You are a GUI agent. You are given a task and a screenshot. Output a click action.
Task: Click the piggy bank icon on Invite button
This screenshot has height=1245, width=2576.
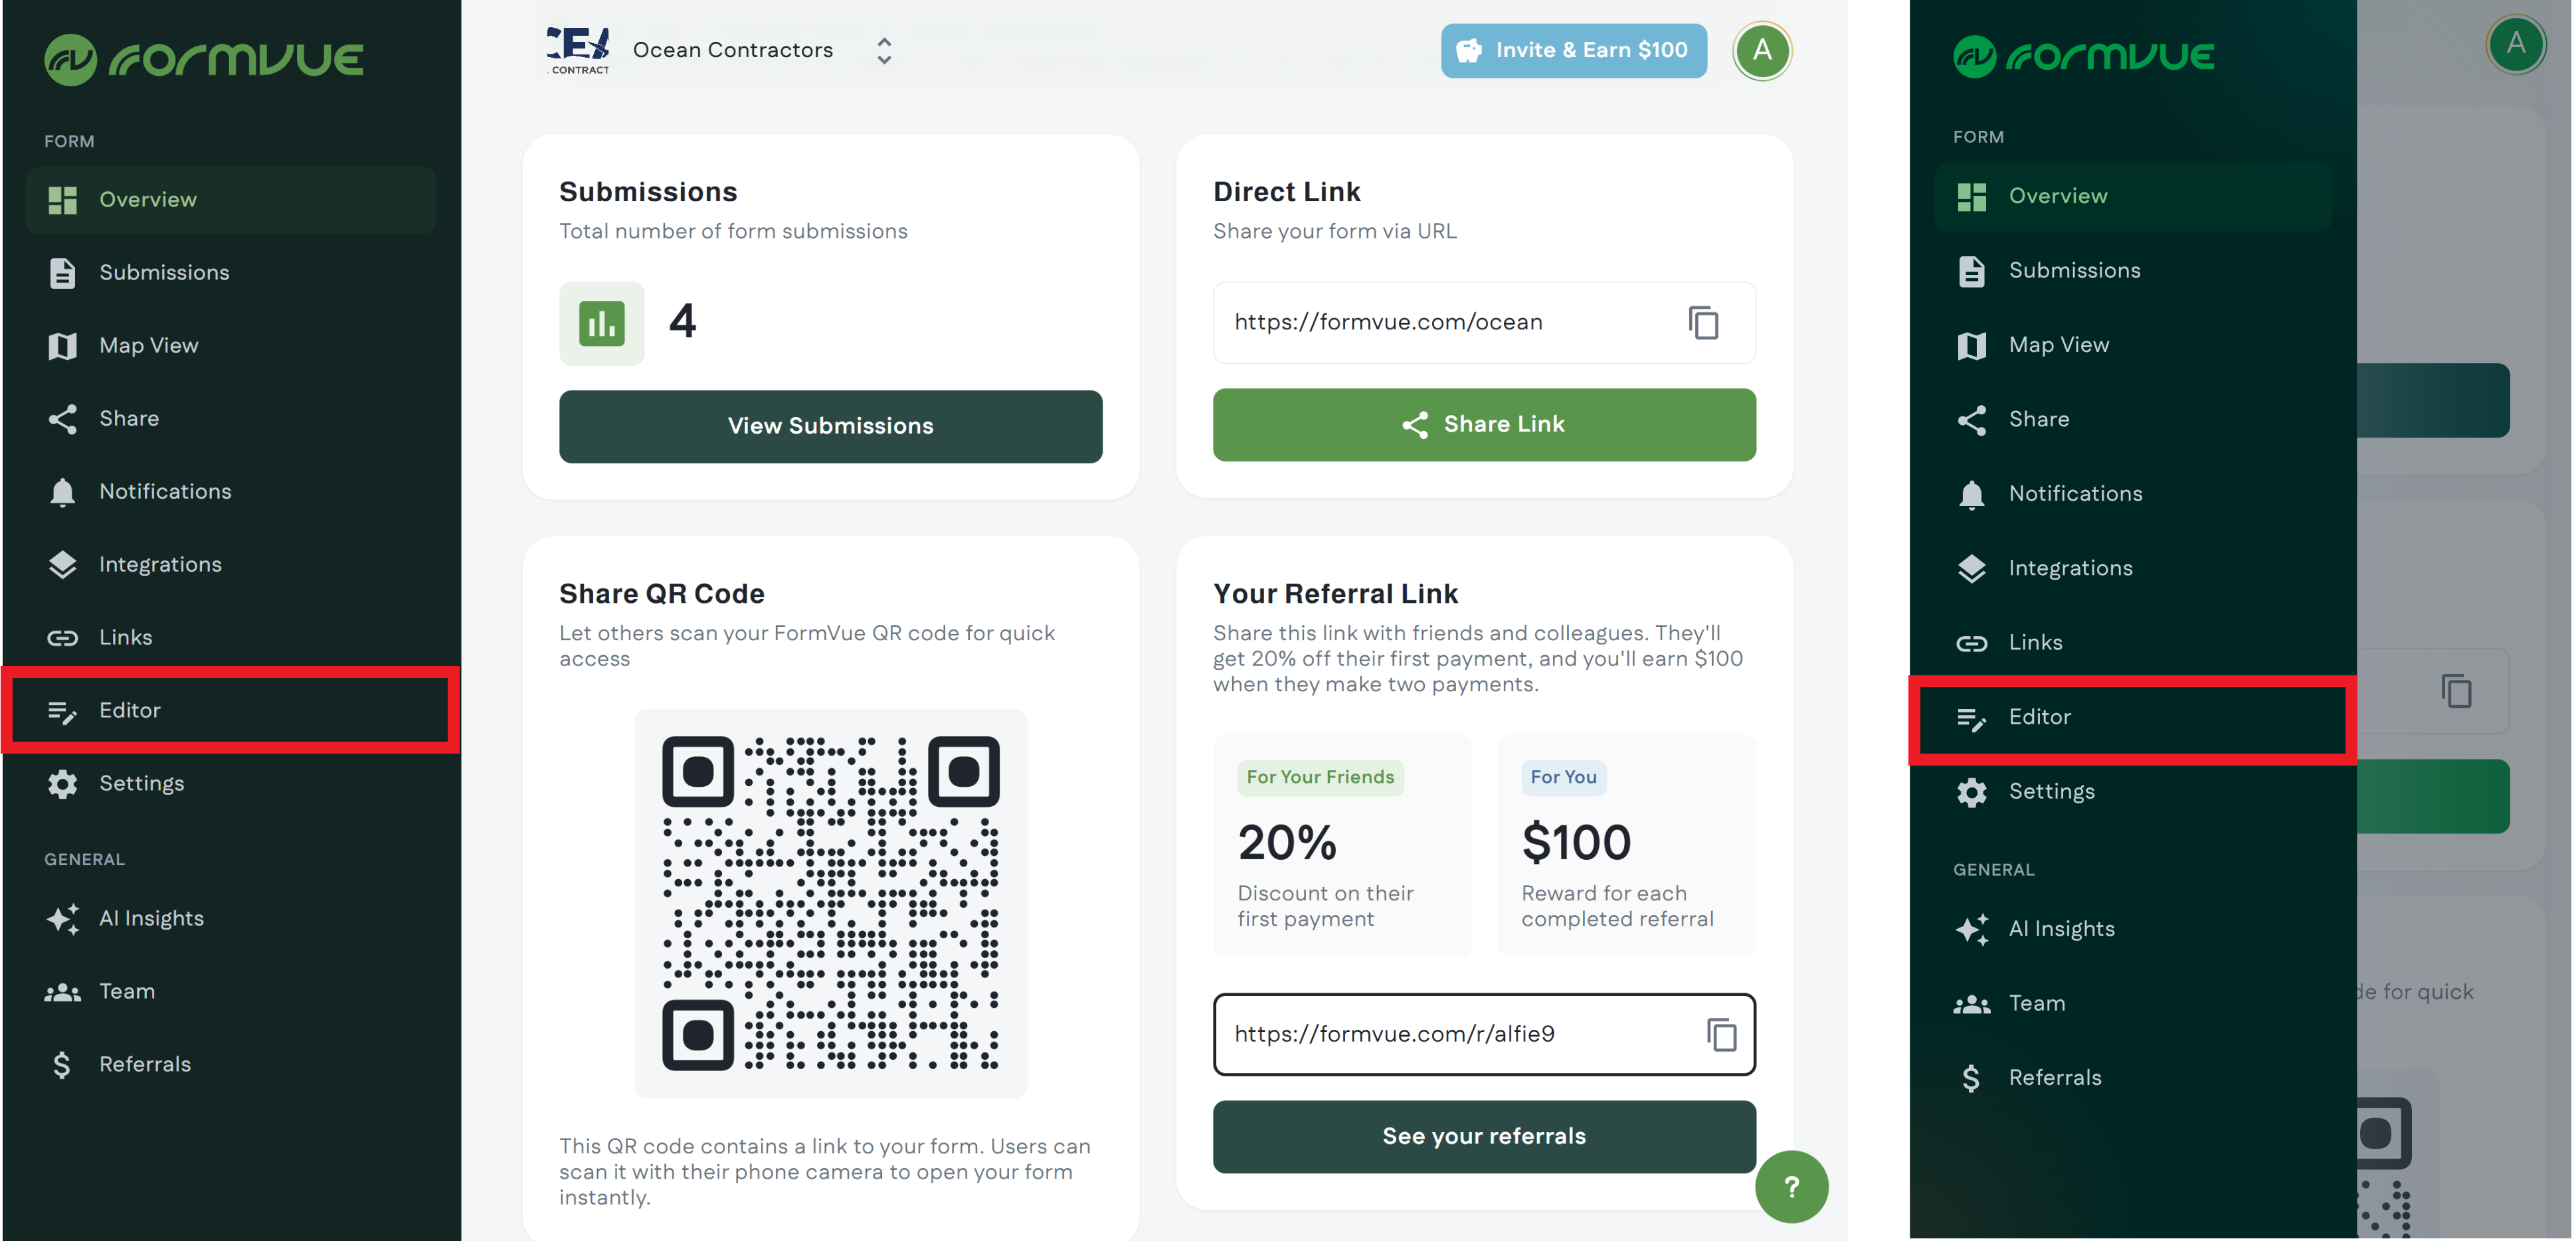[x=1469, y=51]
